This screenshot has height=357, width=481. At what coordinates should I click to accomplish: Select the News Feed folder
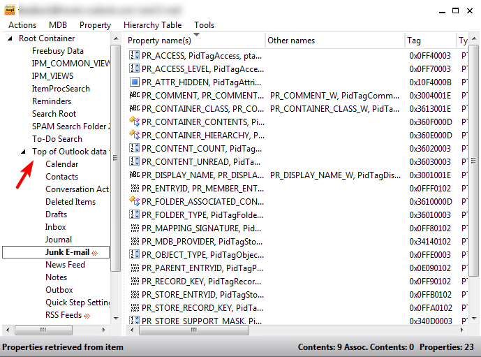pyautogui.click(x=65, y=265)
